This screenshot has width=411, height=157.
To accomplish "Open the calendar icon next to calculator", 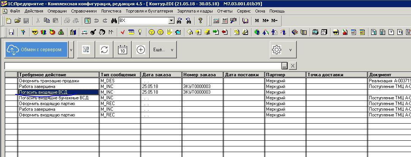I will (x=225, y=21).
